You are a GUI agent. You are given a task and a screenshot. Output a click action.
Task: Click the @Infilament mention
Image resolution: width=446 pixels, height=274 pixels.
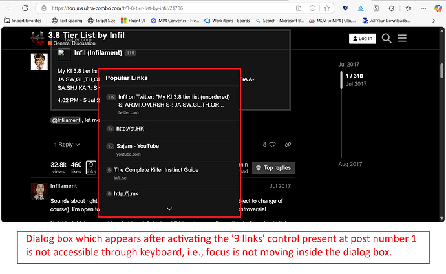point(66,120)
